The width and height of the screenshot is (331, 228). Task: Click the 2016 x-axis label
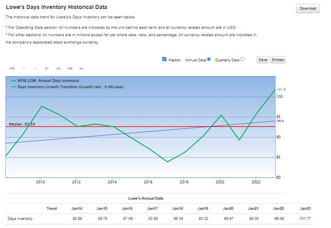point(148,182)
